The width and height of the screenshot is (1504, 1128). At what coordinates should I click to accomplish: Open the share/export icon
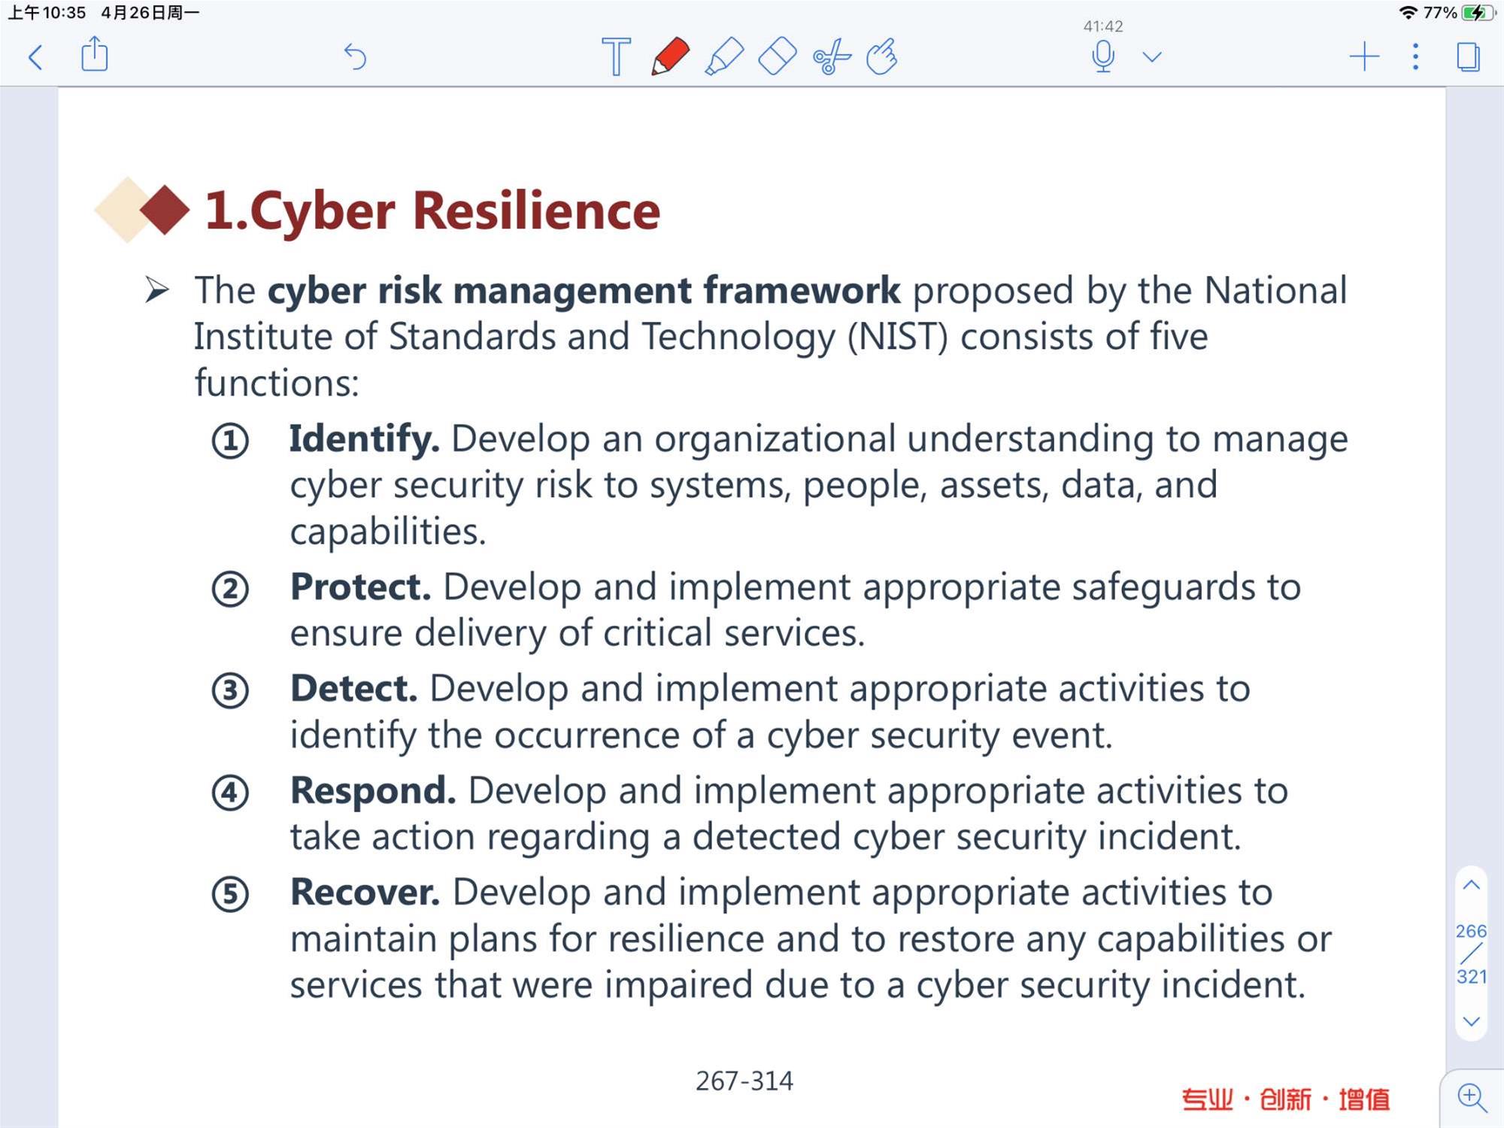(94, 55)
